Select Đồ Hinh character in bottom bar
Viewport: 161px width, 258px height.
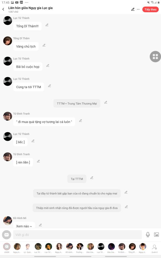pyautogui.click(x=69, y=248)
